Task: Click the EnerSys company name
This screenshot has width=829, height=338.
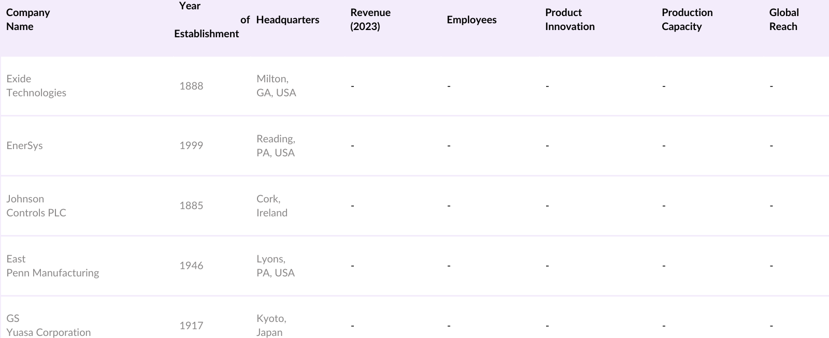Action: (x=24, y=145)
